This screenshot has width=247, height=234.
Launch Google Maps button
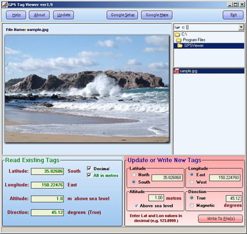coord(157,15)
